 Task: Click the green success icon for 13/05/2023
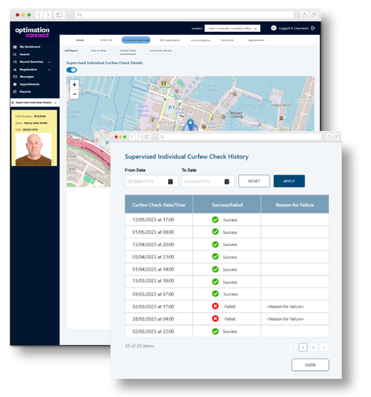pyautogui.click(x=215, y=219)
